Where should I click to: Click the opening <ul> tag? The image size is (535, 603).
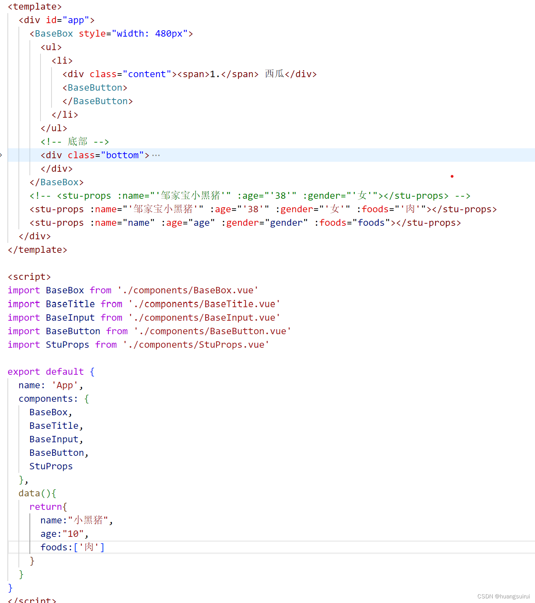(x=51, y=47)
